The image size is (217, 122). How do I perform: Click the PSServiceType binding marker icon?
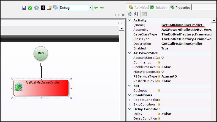pyautogui.click(x=159, y=76)
